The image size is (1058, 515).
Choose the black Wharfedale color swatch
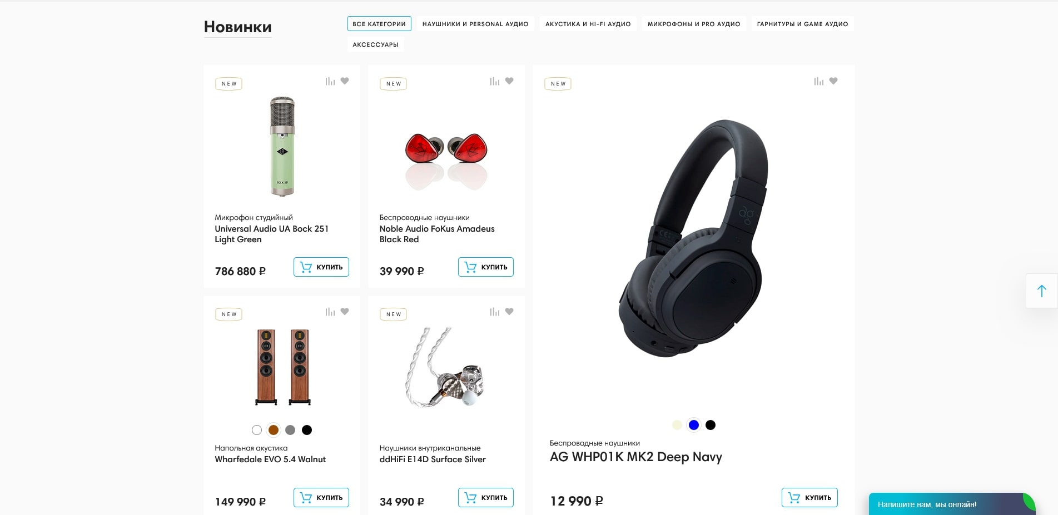pyautogui.click(x=307, y=430)
